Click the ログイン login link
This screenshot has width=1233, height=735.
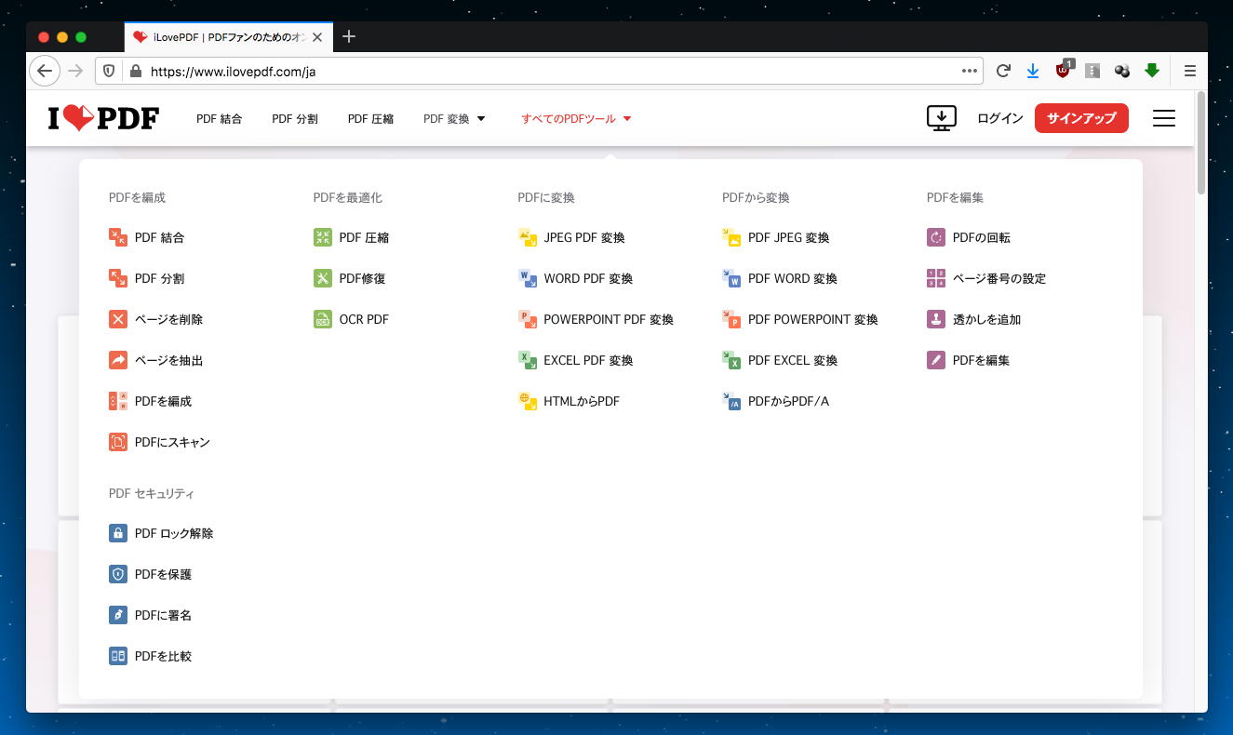click(x=1000, y=119)
